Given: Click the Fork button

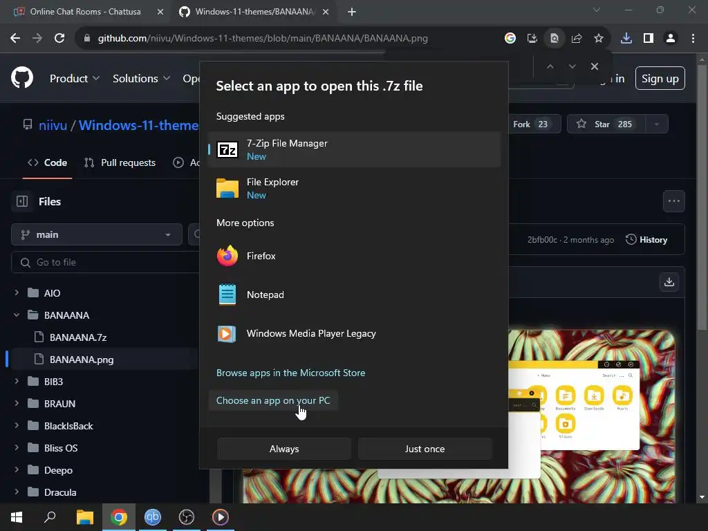Looking at the screenshot, I should point(534,124).
